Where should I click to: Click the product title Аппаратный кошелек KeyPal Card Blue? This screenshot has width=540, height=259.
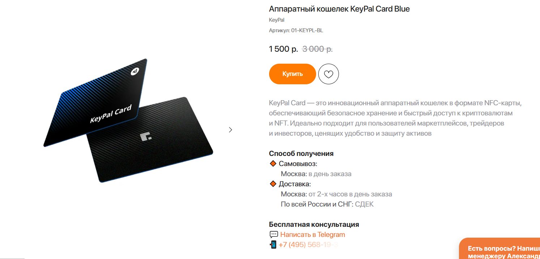(x=339, y=9)
